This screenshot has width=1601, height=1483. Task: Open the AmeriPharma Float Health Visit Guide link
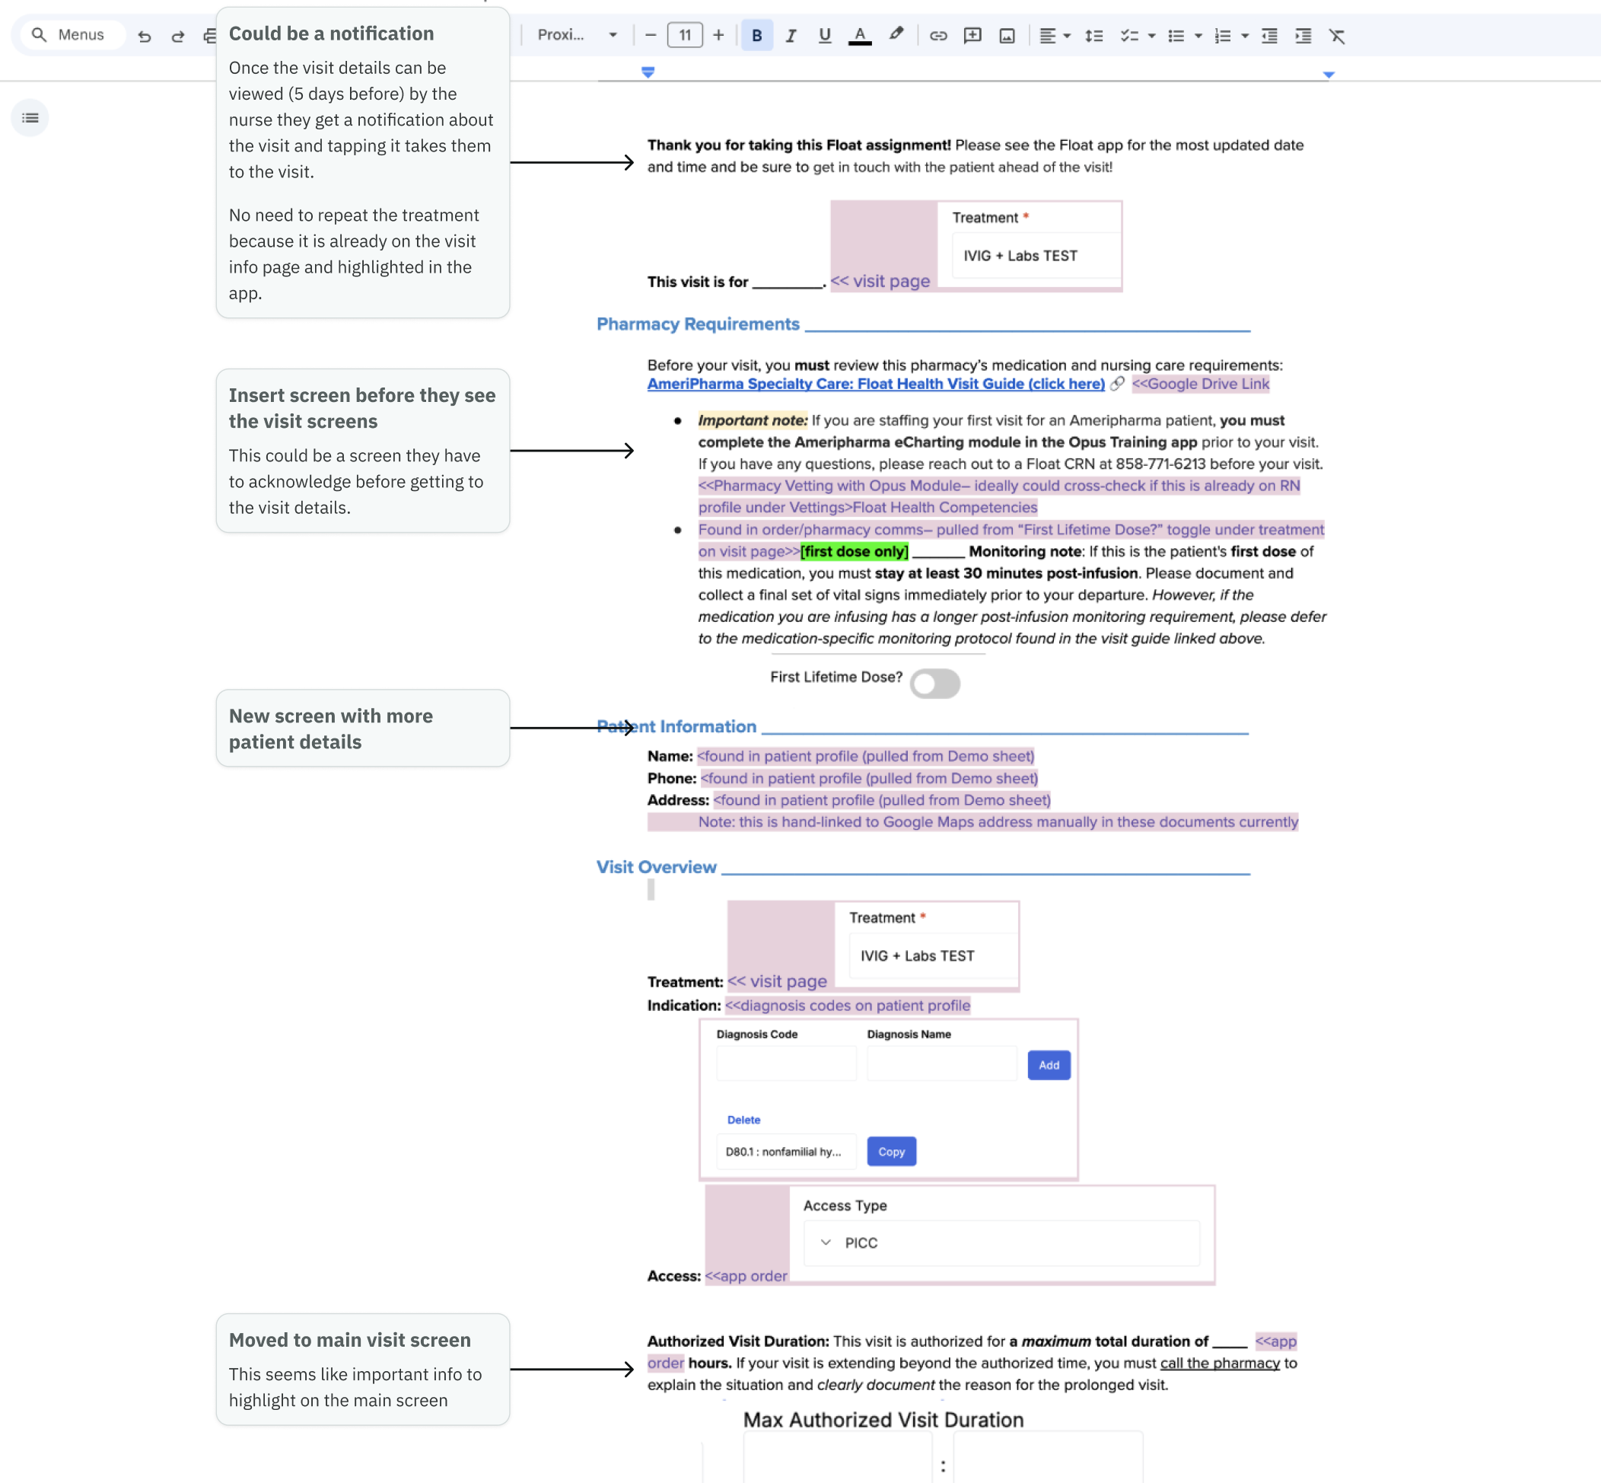point(875,384)
